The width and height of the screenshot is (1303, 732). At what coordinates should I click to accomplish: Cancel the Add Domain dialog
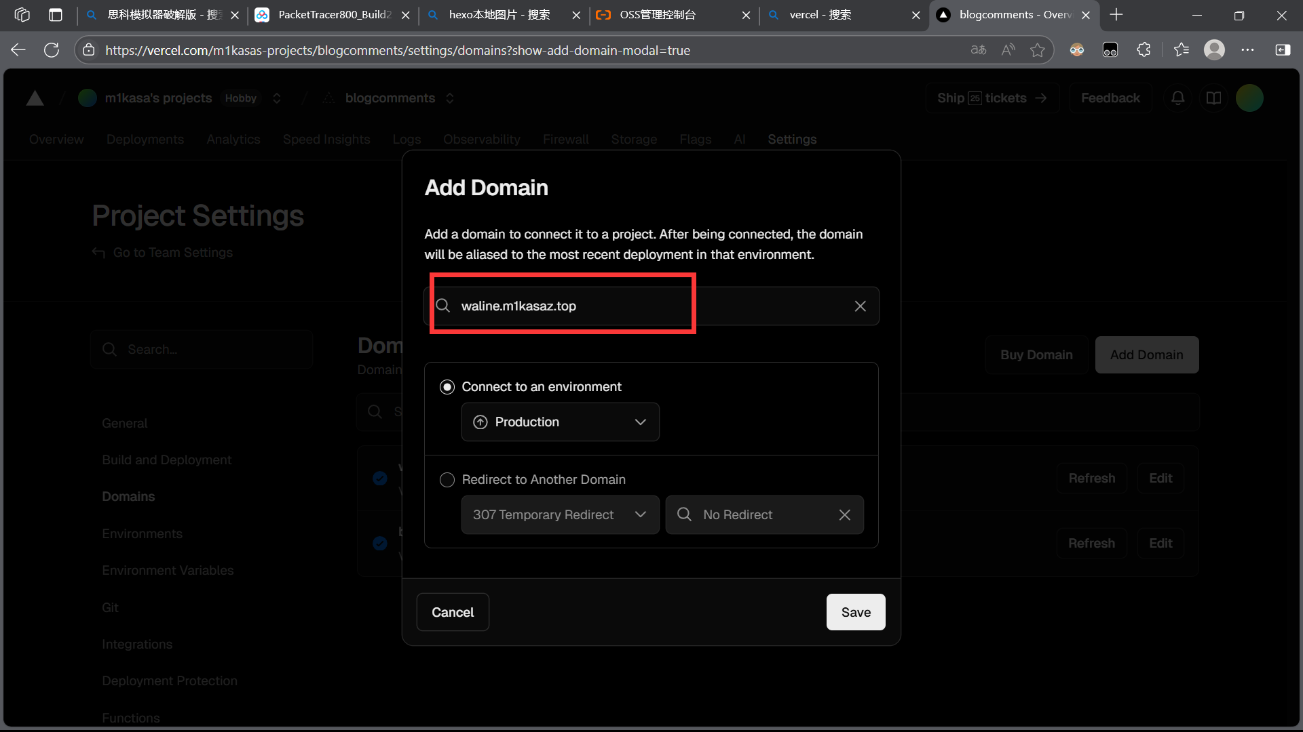pos(453,613)
